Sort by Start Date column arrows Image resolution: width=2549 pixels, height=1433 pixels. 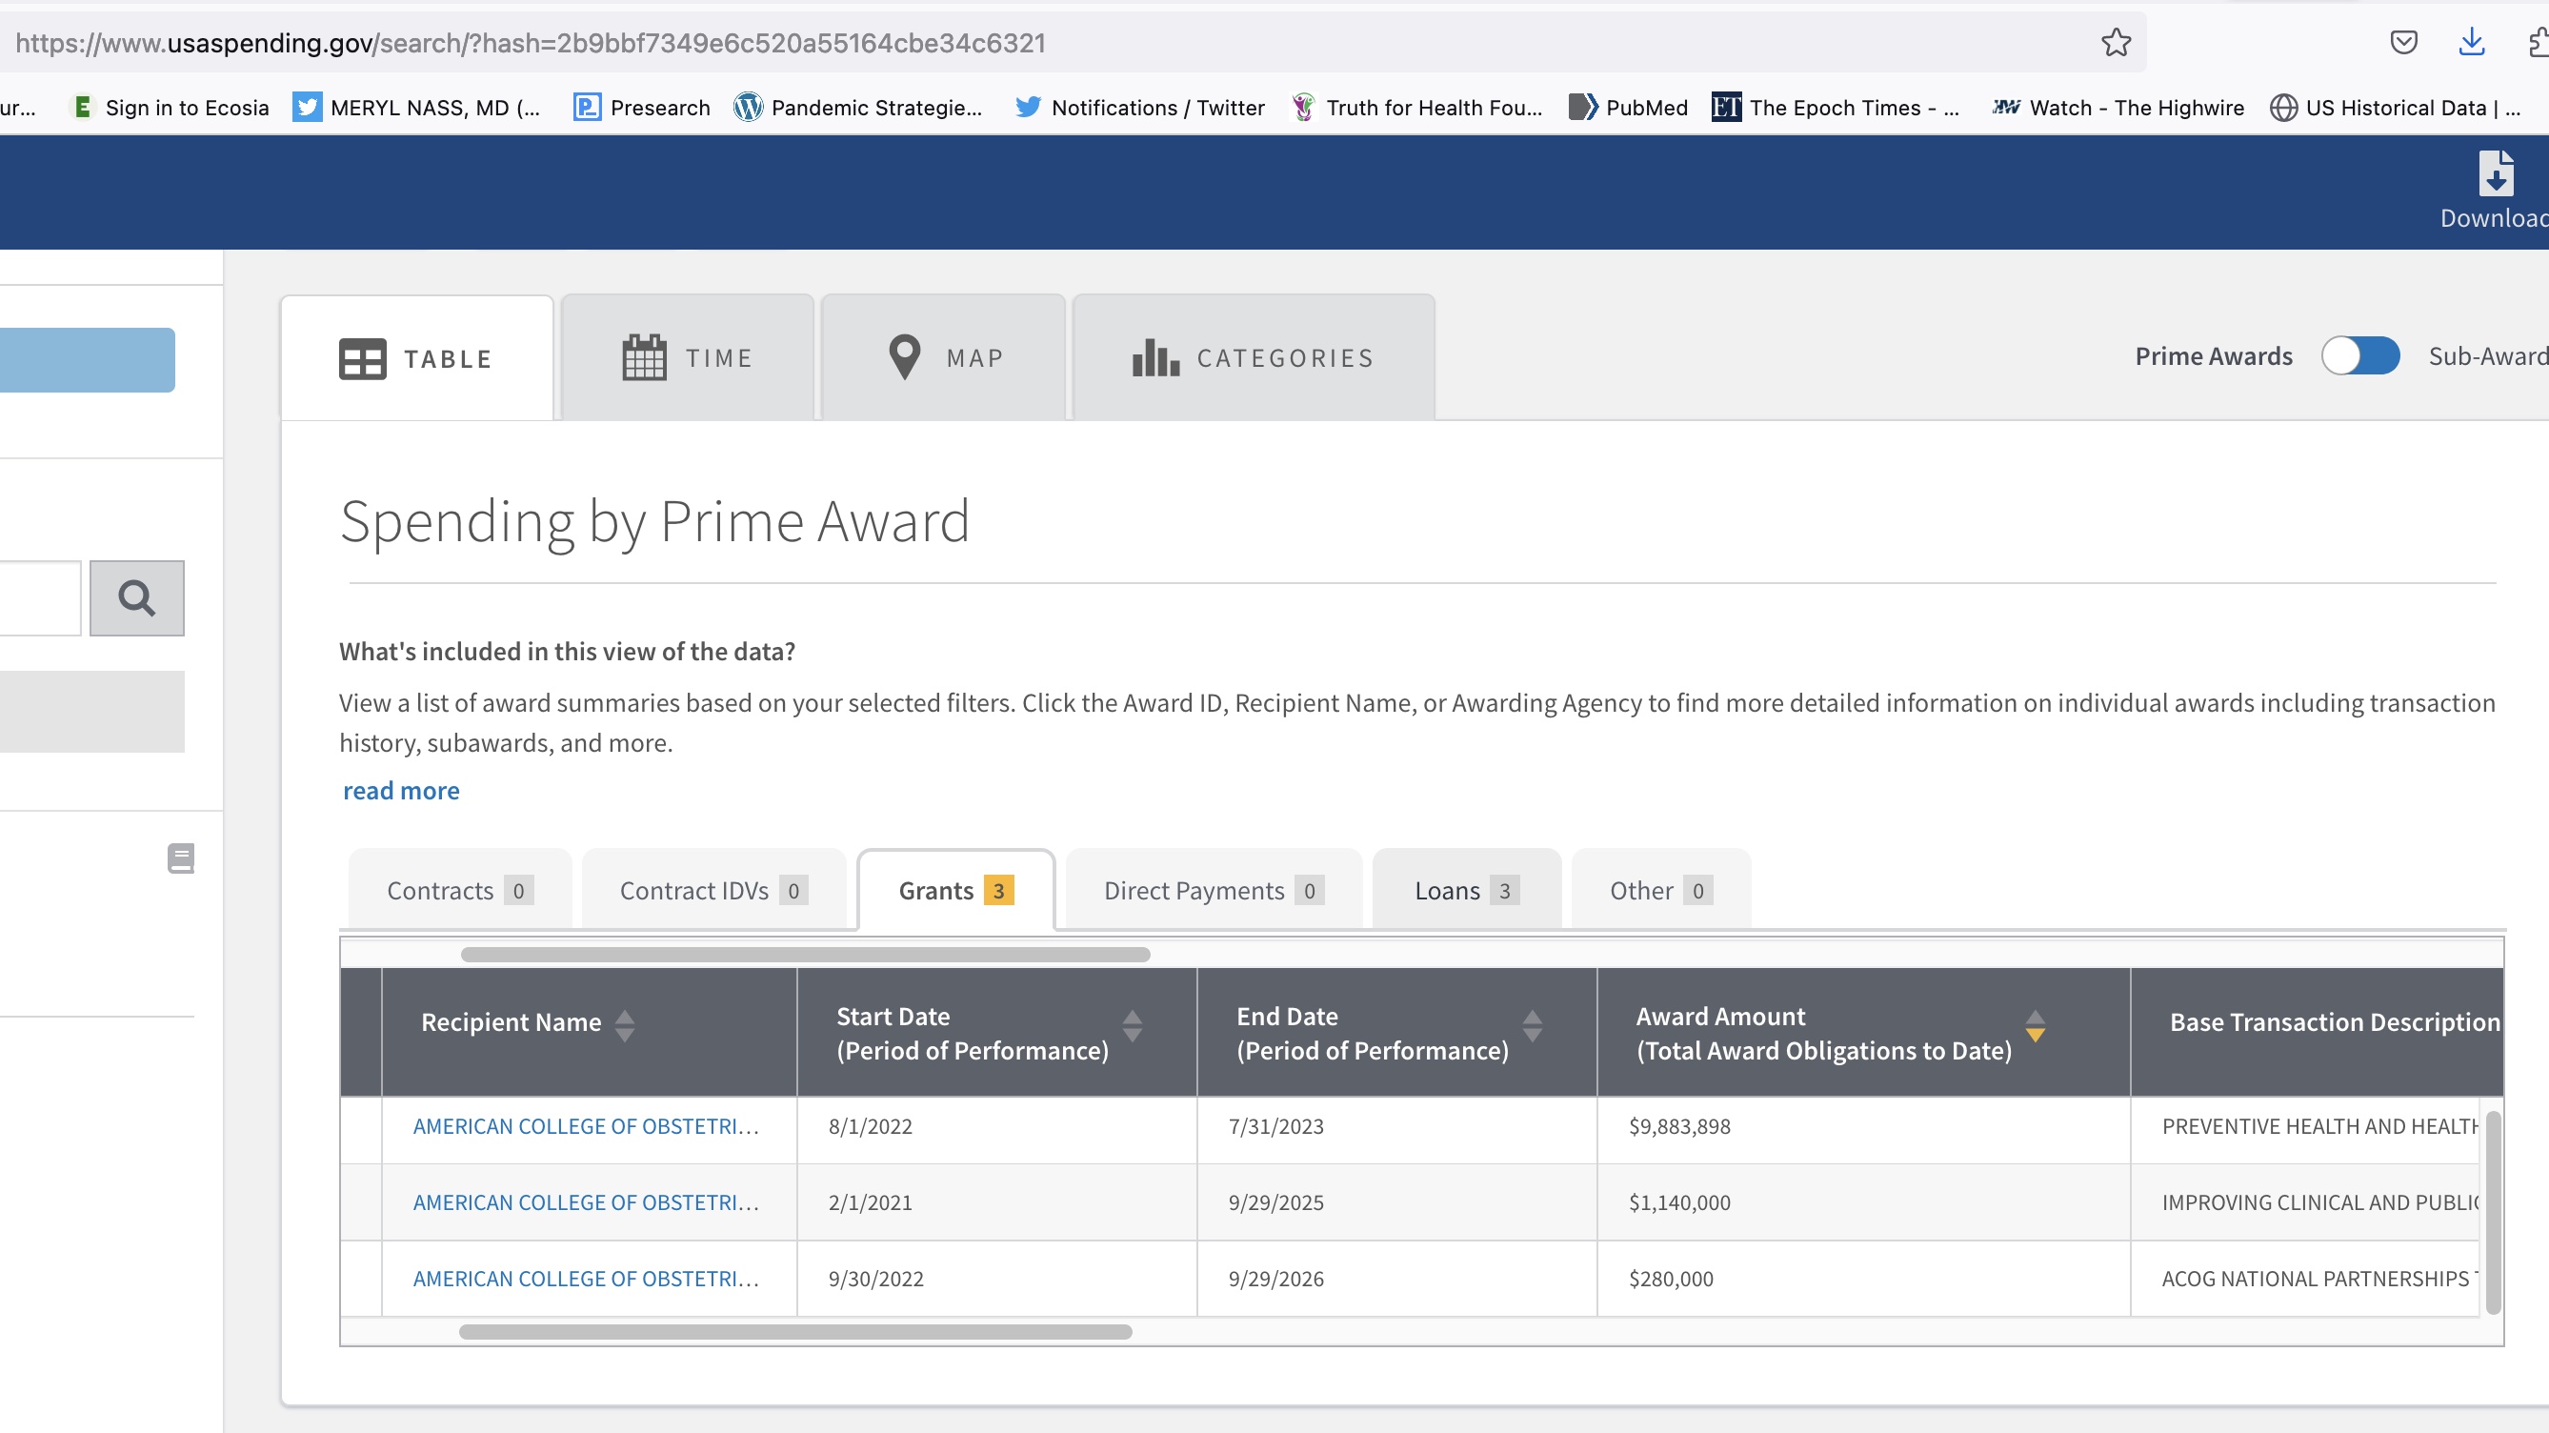click(x=1132, y=1025)
